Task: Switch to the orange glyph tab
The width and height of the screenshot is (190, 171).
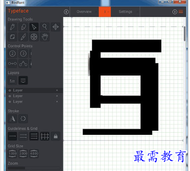Action: point(105,12)
